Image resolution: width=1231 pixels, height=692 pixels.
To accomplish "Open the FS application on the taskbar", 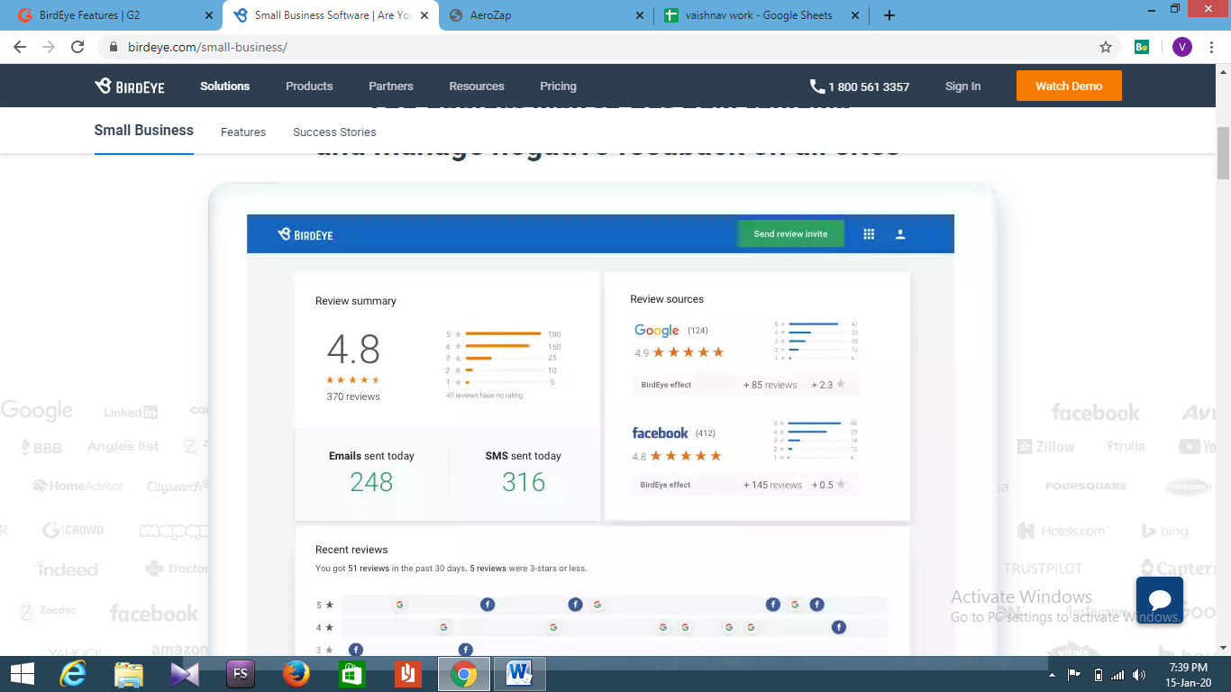I will coord(241,674).
